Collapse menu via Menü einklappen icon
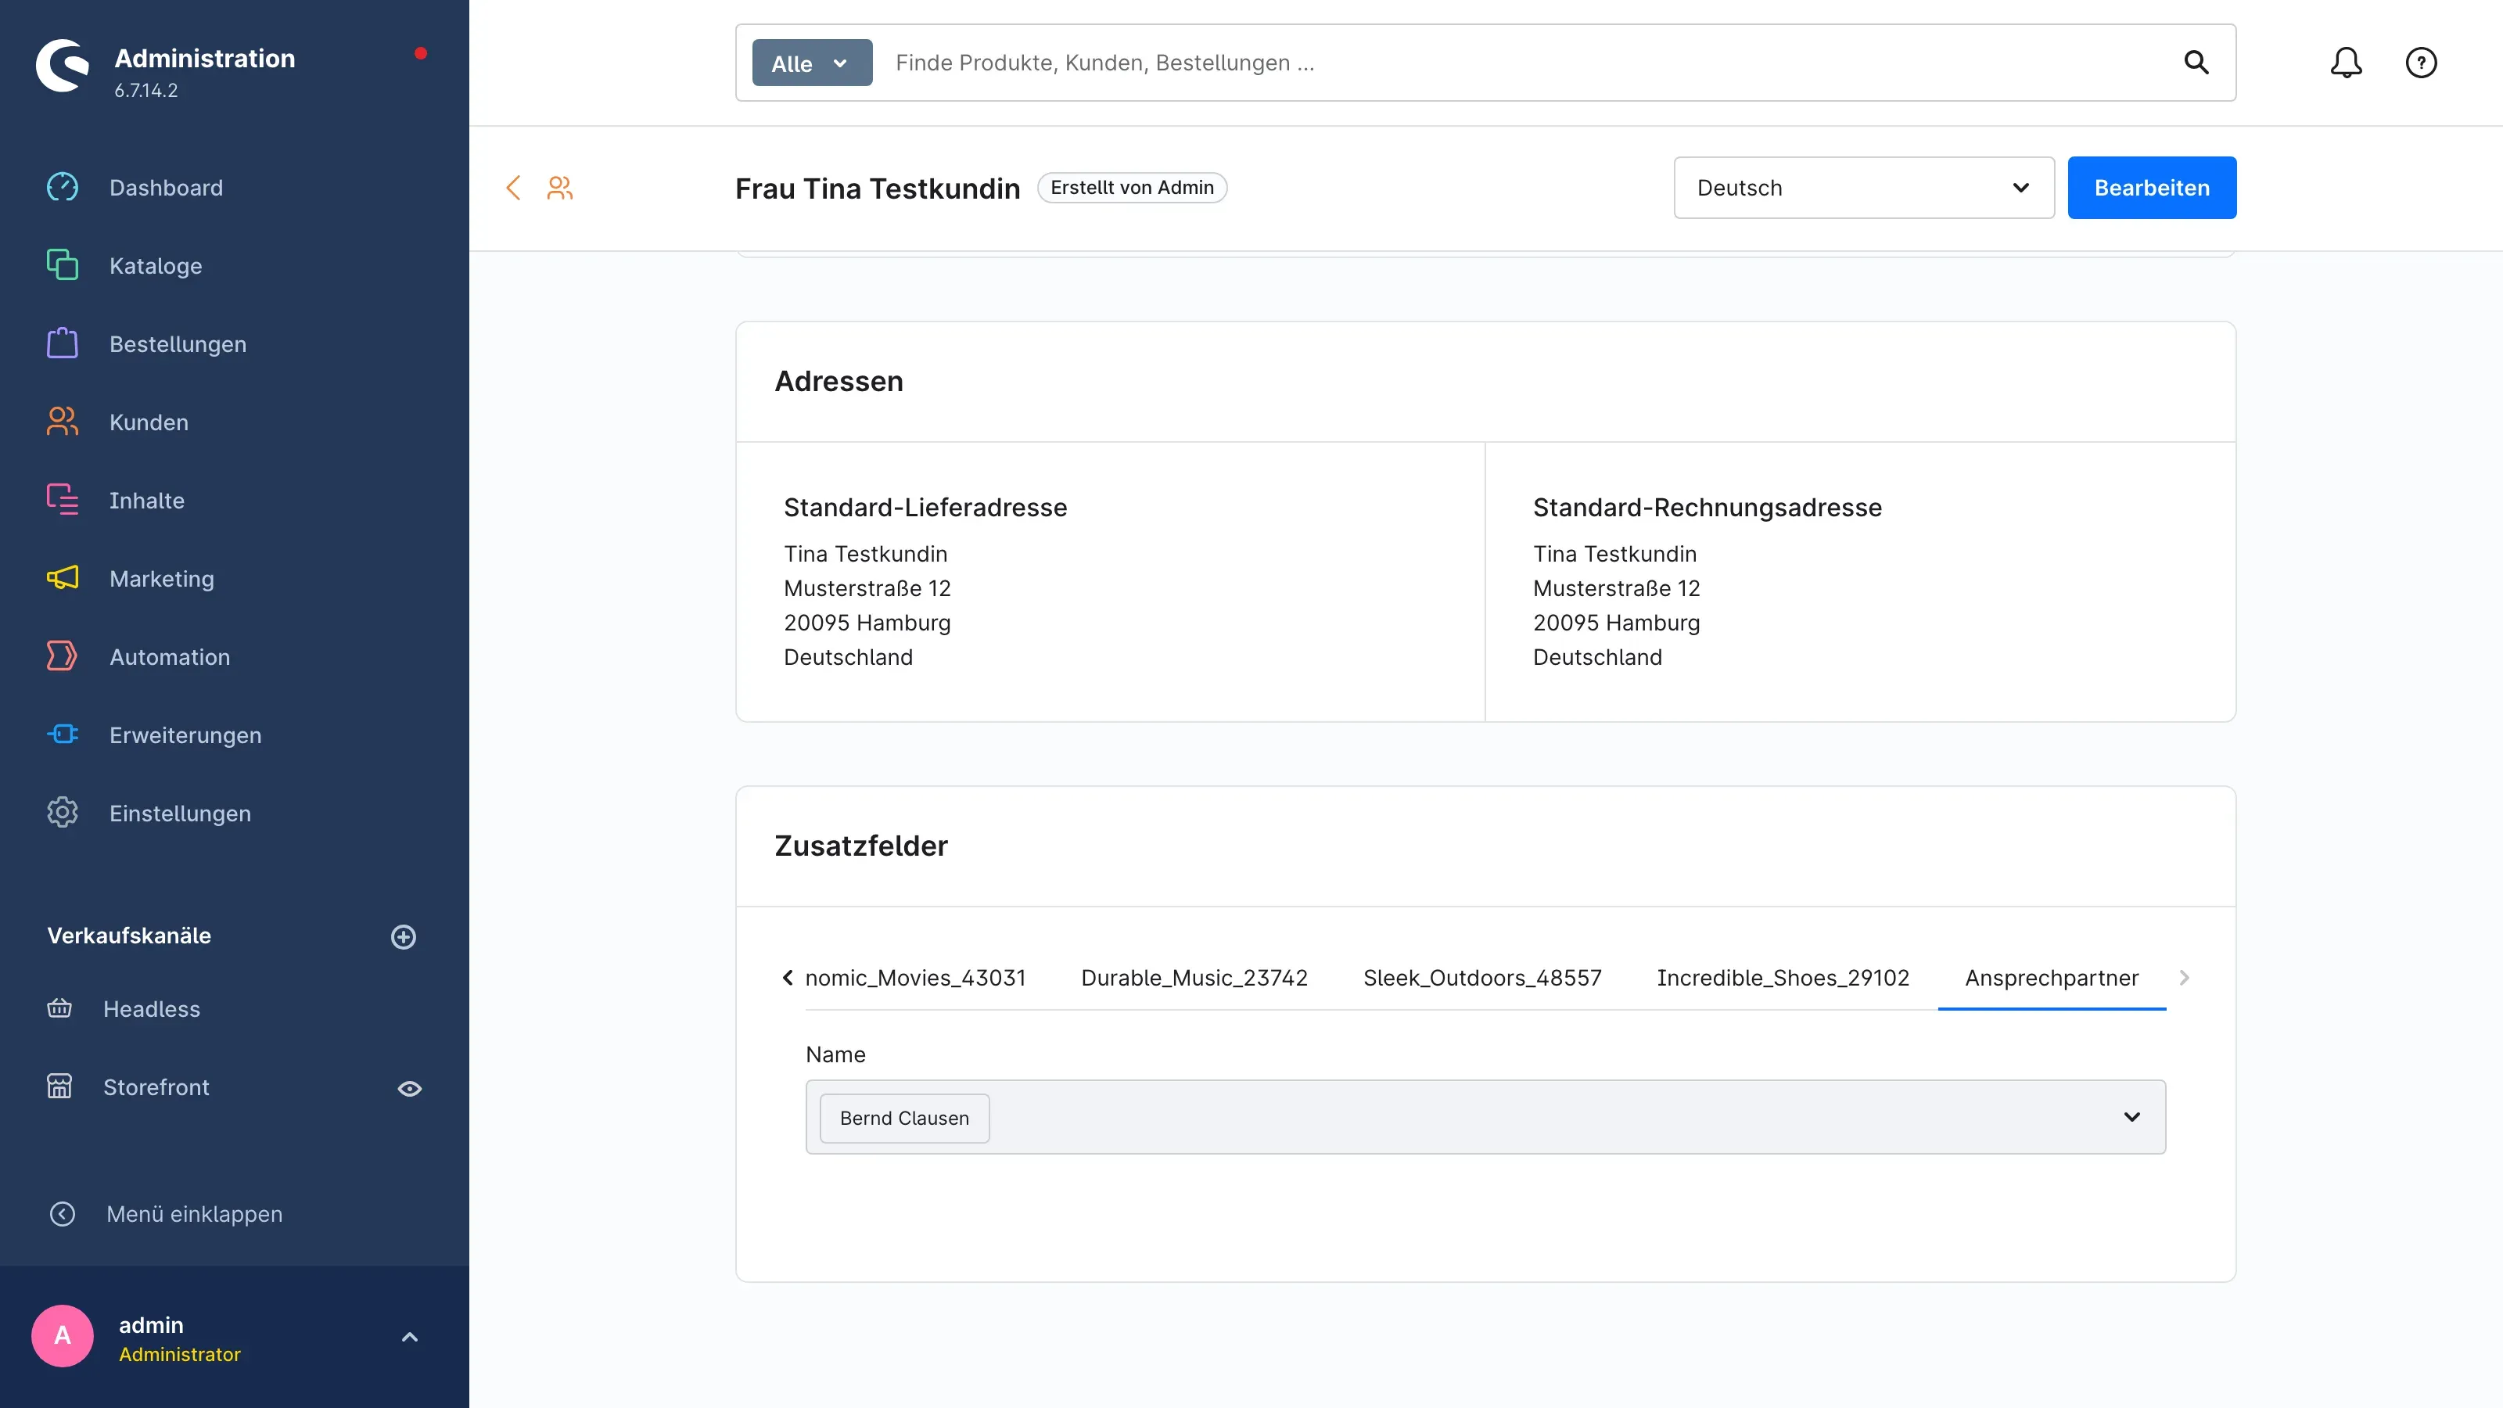 63,1214
